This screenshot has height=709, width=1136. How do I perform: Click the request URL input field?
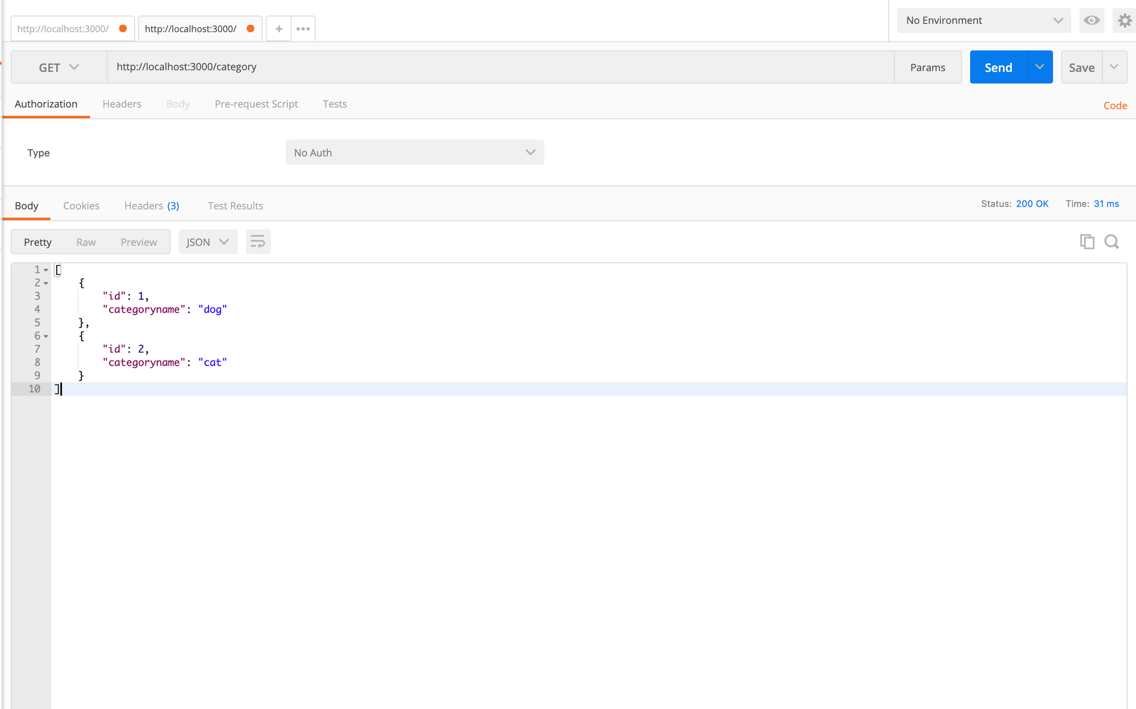pyautogui.click(x=500, y=67)
